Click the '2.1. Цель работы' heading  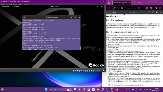click(x=114, y=20)
